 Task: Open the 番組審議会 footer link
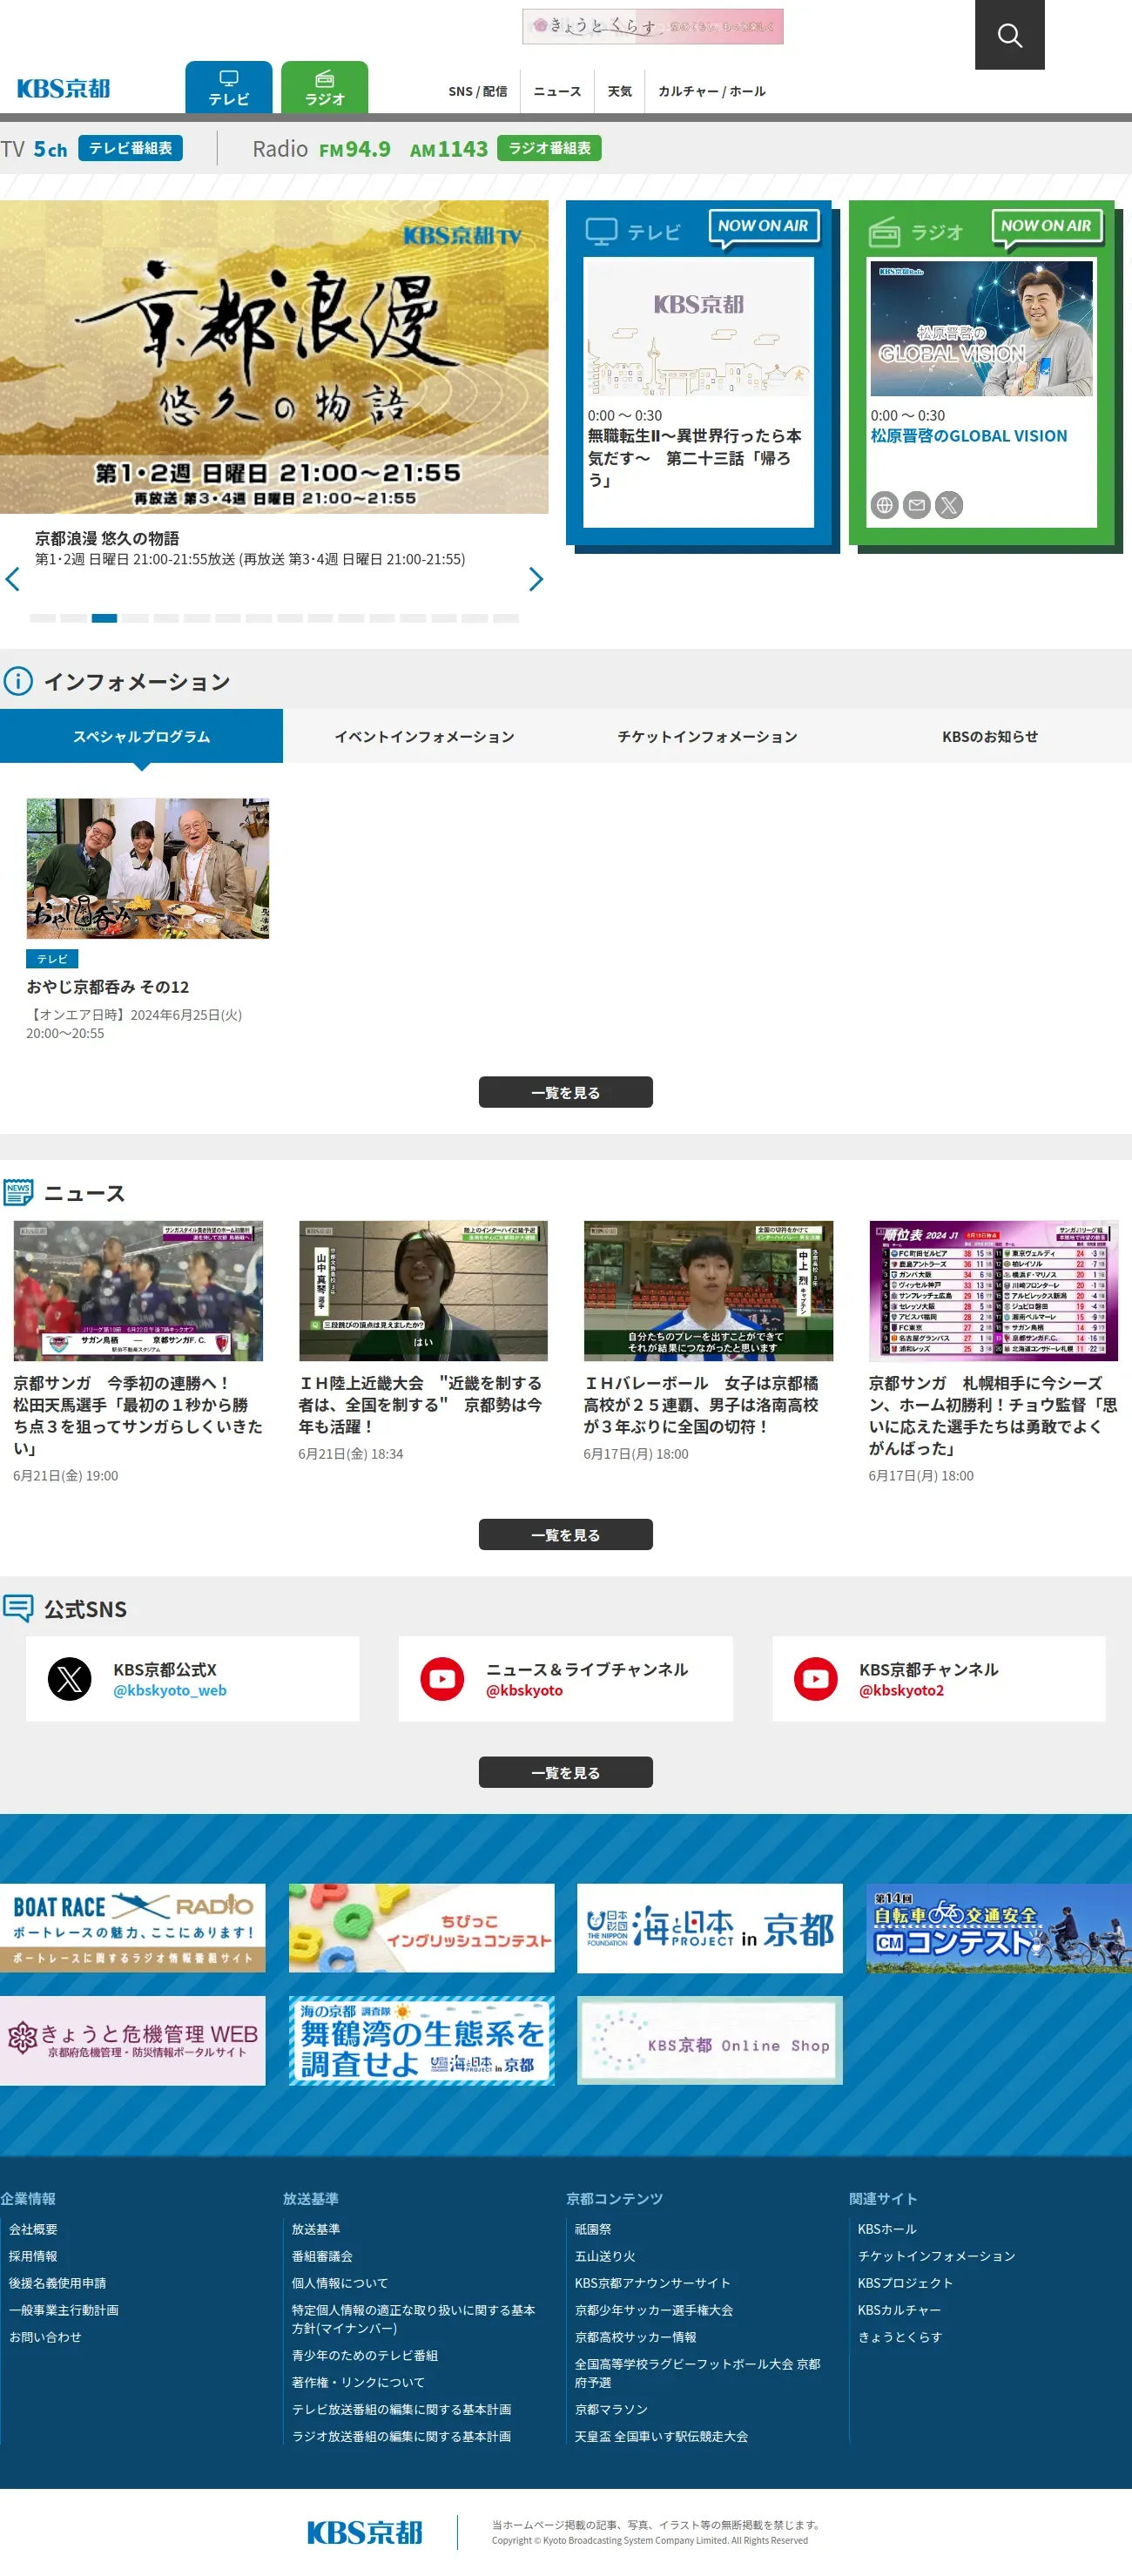(x=322, y=2256)
